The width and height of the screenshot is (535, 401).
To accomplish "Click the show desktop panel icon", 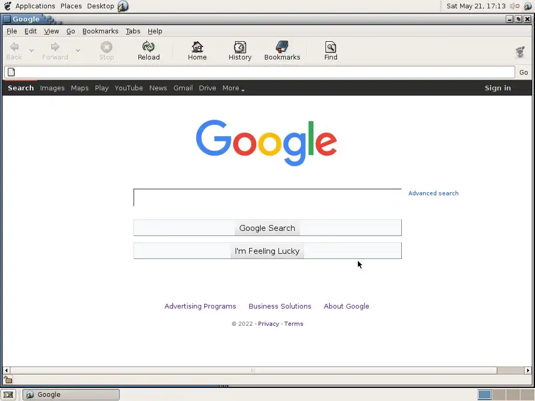I will click(8, 395).
